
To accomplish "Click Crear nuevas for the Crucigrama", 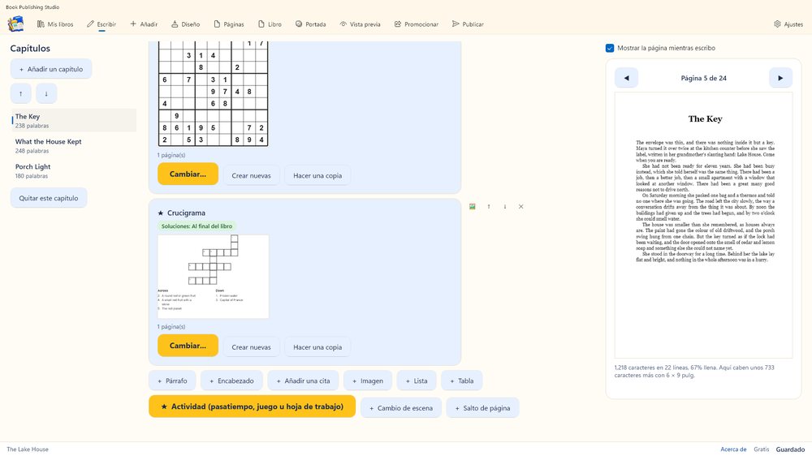I will pyautogui.click(x=251, y=347).
